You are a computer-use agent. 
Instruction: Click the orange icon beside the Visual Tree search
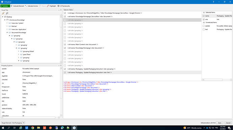[3, 13]
